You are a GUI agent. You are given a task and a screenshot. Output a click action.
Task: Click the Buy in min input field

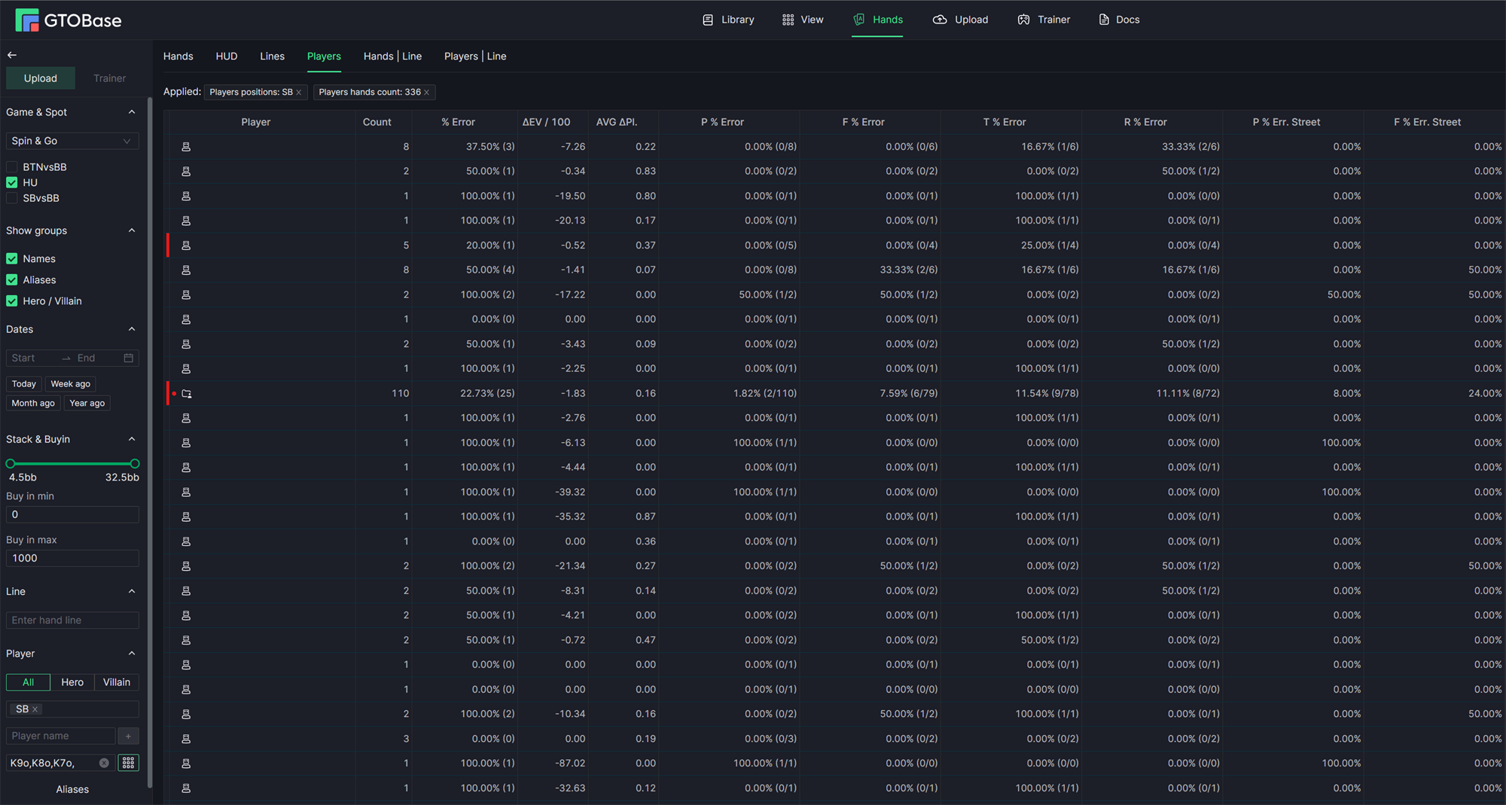[72, 515]
